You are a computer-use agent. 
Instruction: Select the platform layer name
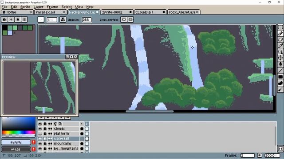click(x=61, y=134)
